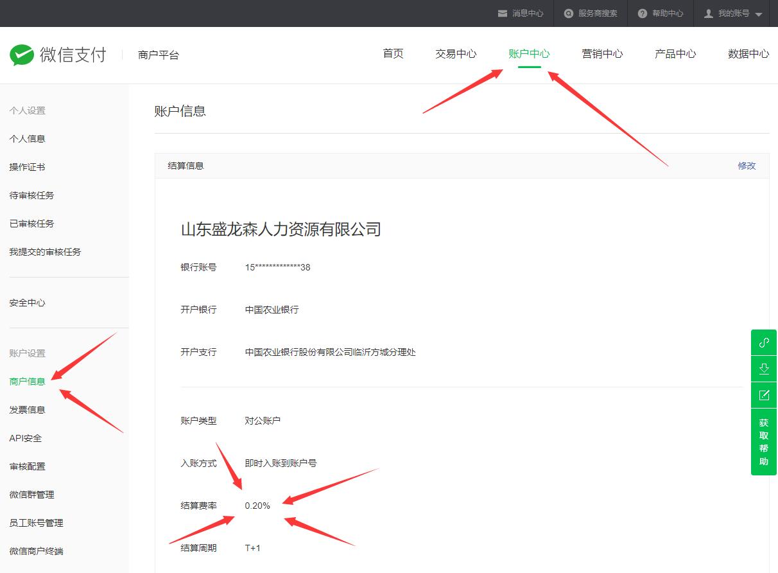778x573 pixels.
Task: Open 发票信息 from the sidebar
Action: [26, 409]
